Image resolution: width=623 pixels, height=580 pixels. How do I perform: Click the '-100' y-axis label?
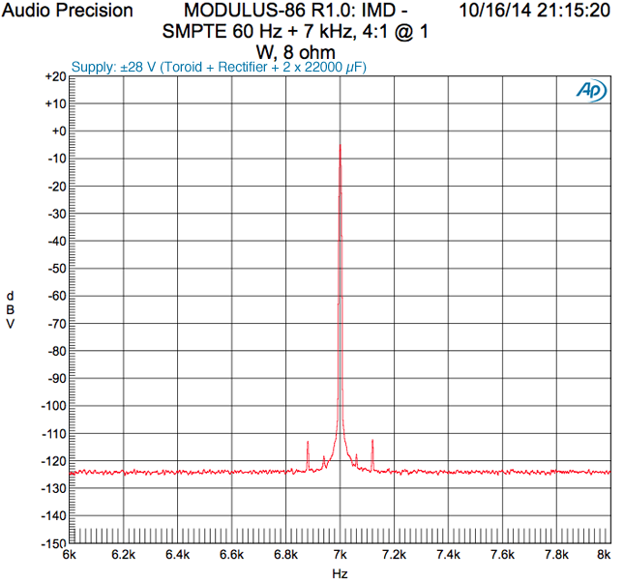coord(53,406)
